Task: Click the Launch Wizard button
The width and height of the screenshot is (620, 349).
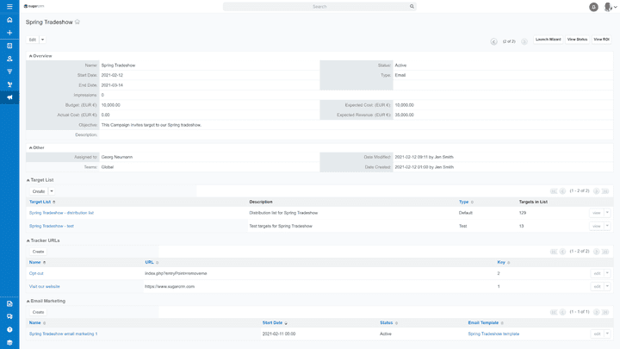Action: coord(548,40)
